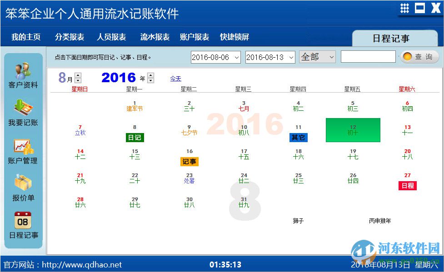Select the 其它 badge on August 11
444x272 pixels.
click(298, 137)
